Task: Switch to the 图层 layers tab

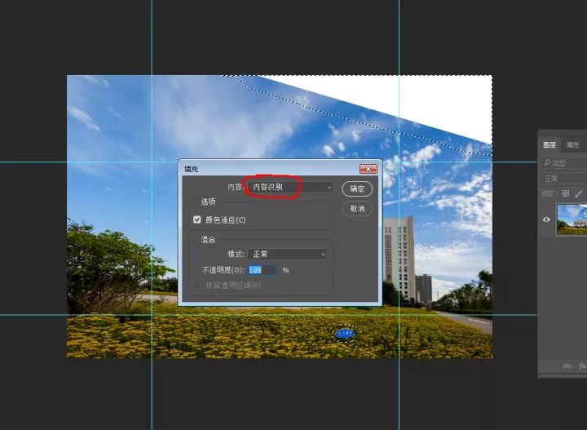Action: [549, 145]
